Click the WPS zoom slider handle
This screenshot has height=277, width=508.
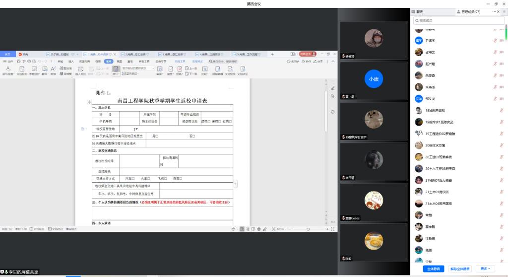[308, 229]
